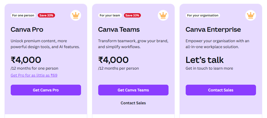Click the 'For your organisation' badge
267x118 pixels.
[x=203, y=15]
